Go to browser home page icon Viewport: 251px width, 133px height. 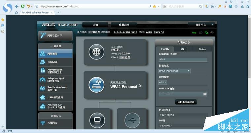tap(16, 12)
